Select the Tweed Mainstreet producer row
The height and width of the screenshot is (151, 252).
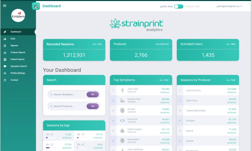tap(208, 110)
